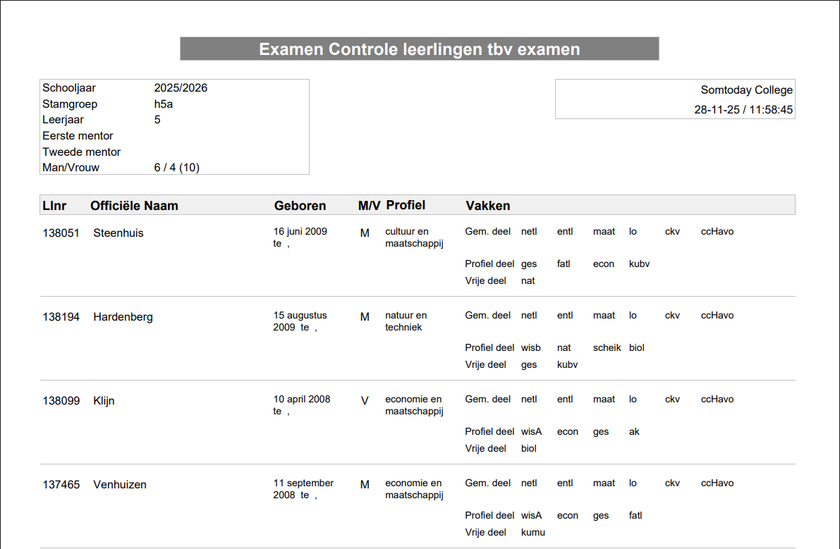Screen dimensions: 840x549
Task: Click the 'Vakken' column header
Action: (x=488, y=206)
